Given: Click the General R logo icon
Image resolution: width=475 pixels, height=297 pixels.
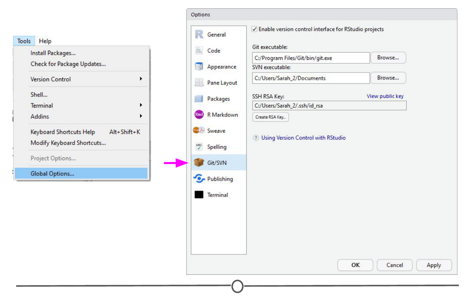Looking at the screenshot, I should click(x=199, y=34).
